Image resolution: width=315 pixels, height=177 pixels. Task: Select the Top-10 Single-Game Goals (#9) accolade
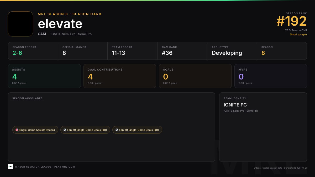[x=137, y=130]
